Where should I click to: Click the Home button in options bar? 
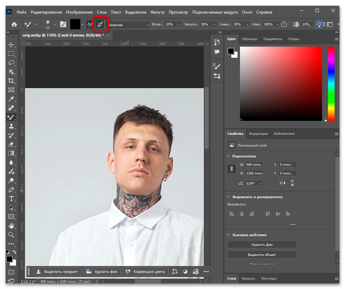(x=14, y=24)
